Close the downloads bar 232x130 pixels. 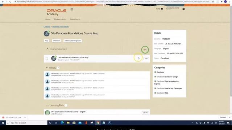click(229, 117)
